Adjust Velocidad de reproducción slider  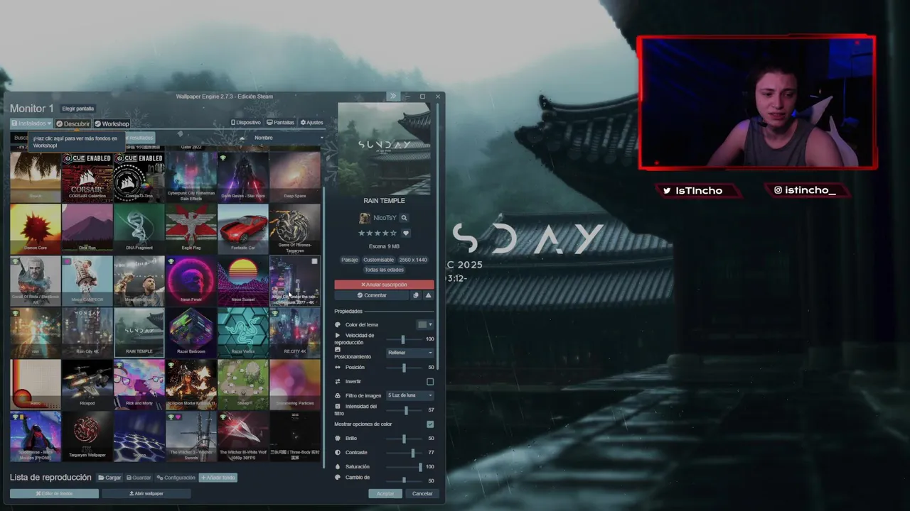404,339
